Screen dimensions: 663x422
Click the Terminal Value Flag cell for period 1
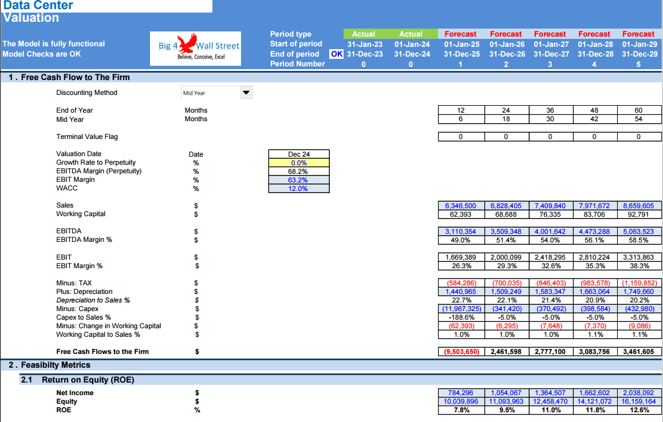pyautogui.click(x=461, y=136)
